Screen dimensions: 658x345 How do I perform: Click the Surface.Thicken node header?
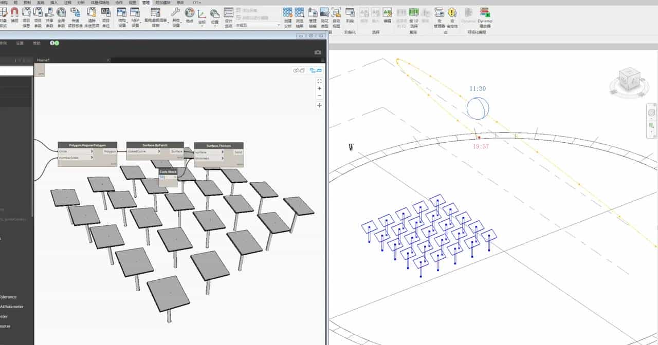coord(218,145)
